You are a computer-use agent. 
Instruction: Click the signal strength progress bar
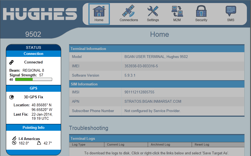click(x=34, y=80)
